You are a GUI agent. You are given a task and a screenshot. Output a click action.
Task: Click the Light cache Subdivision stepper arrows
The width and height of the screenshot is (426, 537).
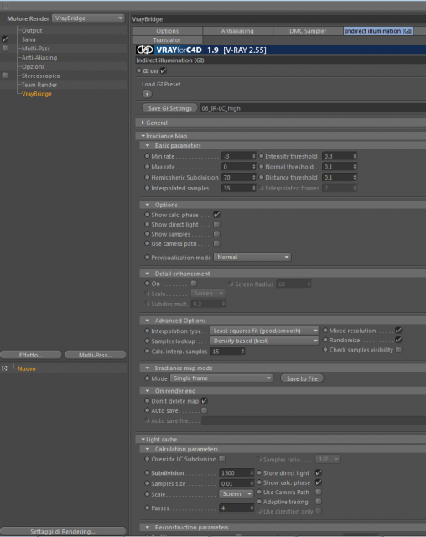coord(252,473)
